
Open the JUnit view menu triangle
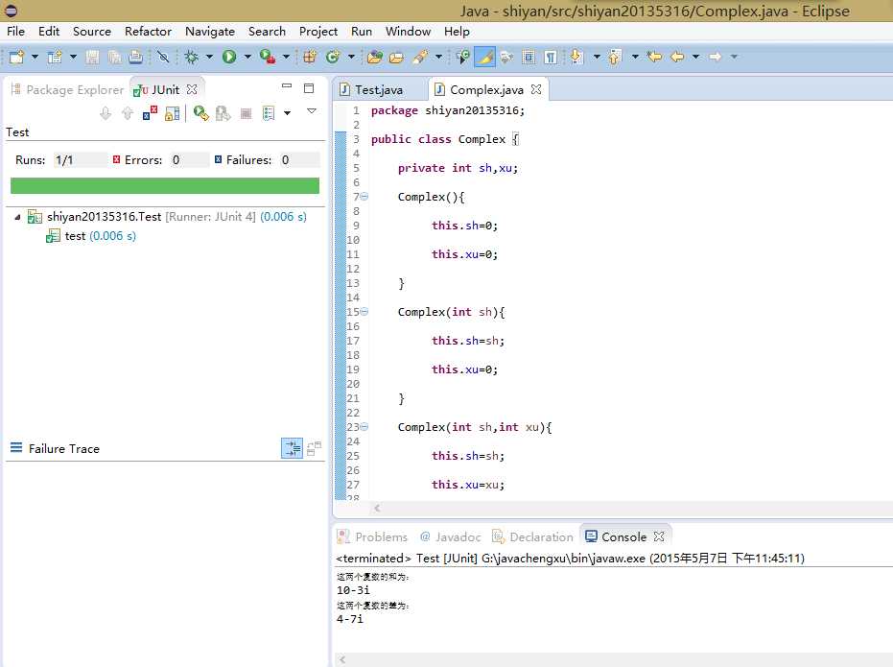coord(312,112)
